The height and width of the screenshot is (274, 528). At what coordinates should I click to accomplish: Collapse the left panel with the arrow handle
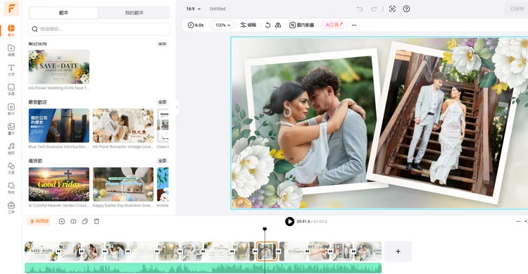click(177, 107)
